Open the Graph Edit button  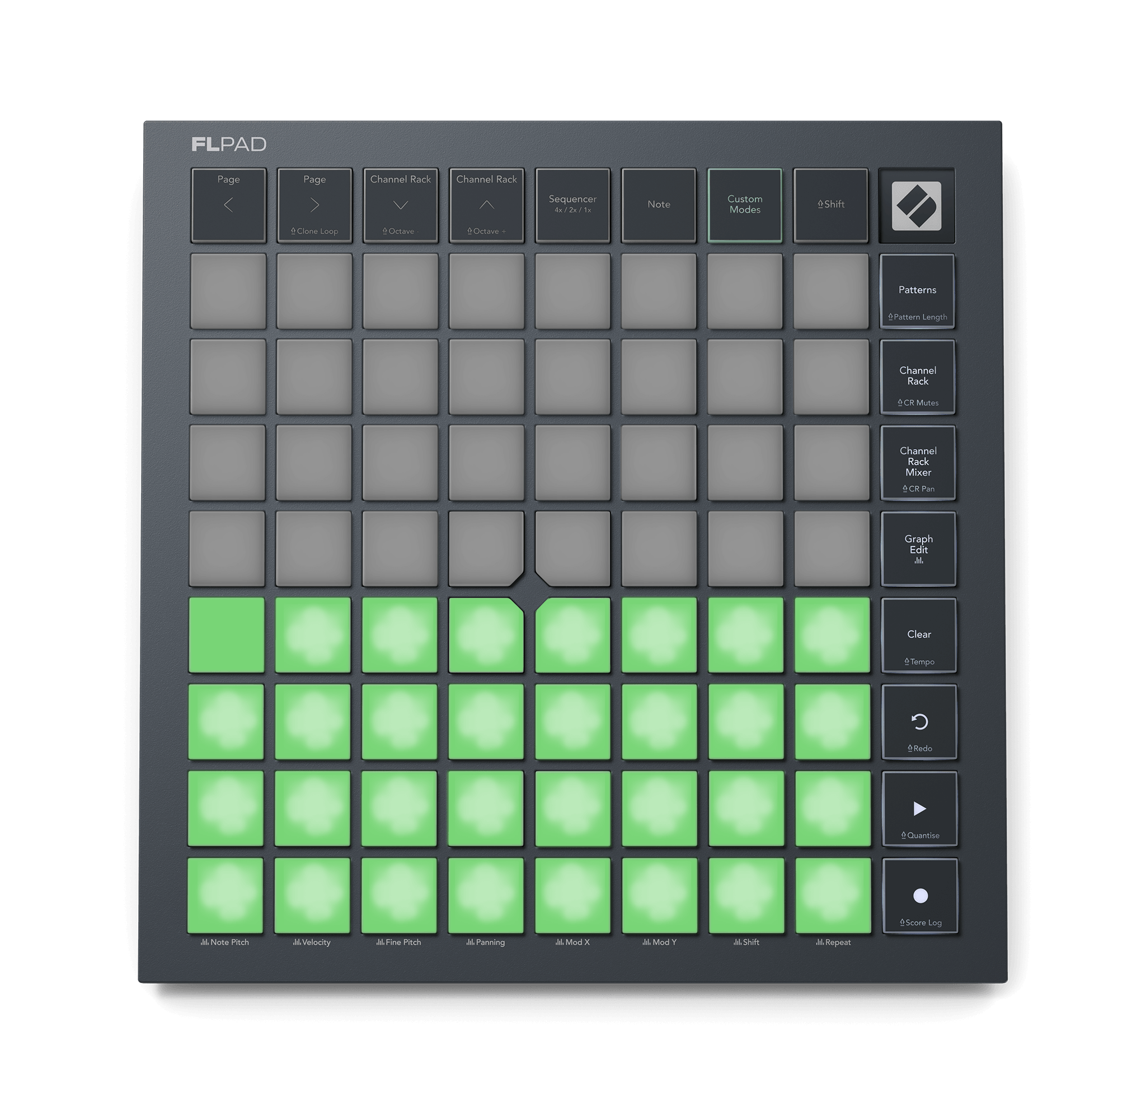pos(919,549)
